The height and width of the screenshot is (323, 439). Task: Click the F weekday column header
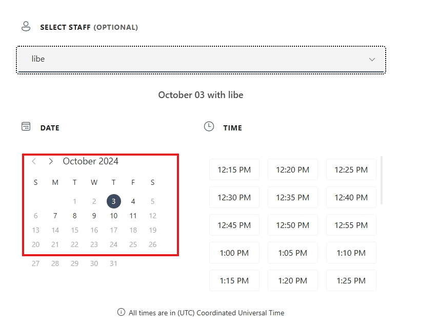pyautogui.click(x=133, y=182)
